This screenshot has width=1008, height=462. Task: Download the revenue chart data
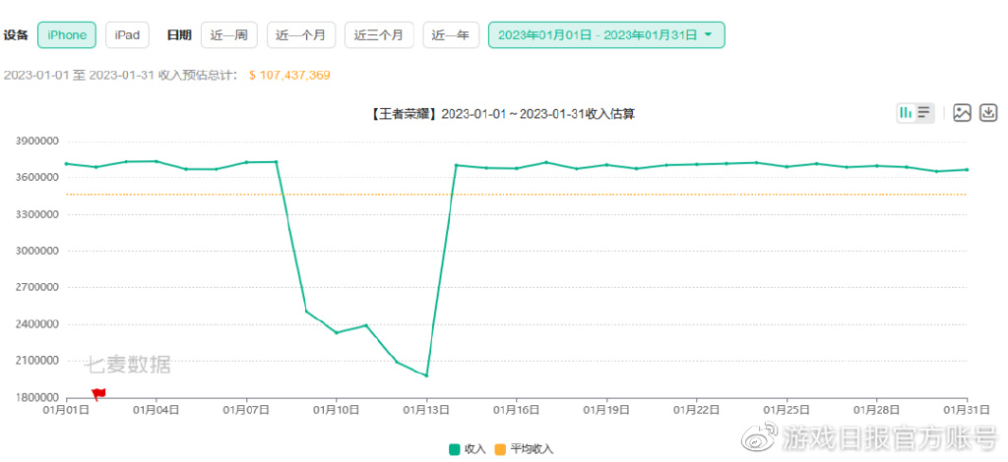click(x=988, y=113)
